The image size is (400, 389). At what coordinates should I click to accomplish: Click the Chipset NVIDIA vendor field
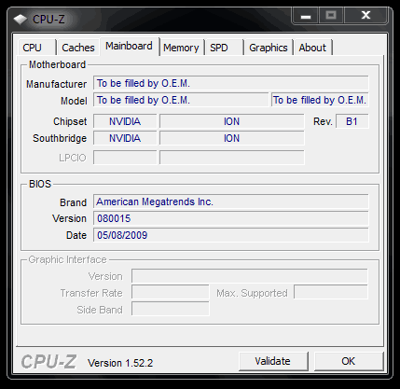coord(125,121)
